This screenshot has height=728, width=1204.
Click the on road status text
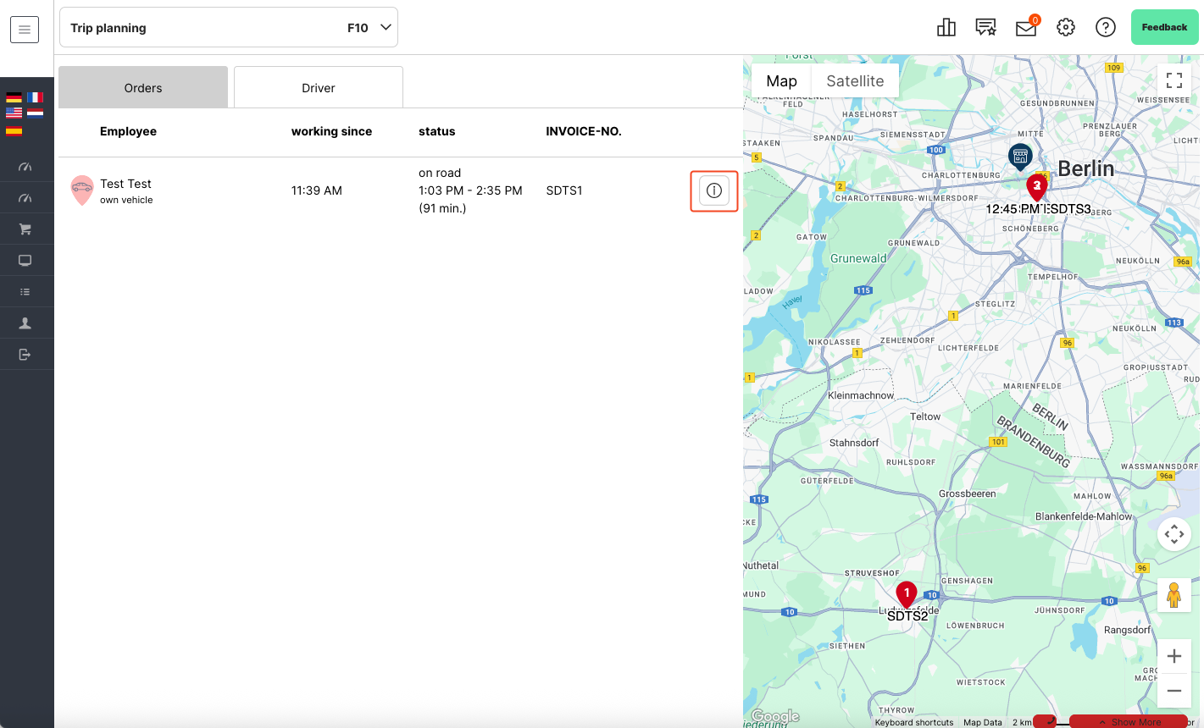coord(440,173)
